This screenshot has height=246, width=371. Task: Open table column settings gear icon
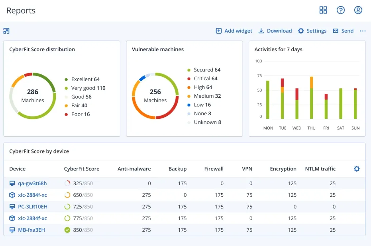(x=357, y=169)
